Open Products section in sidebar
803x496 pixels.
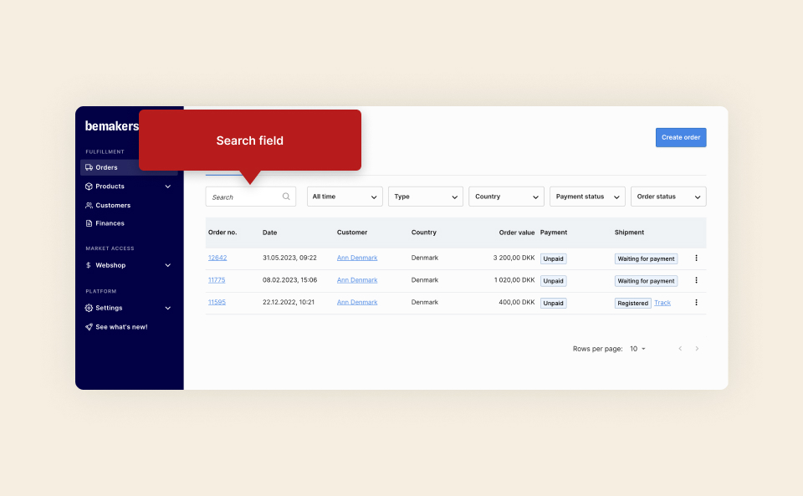click(110, 187)
